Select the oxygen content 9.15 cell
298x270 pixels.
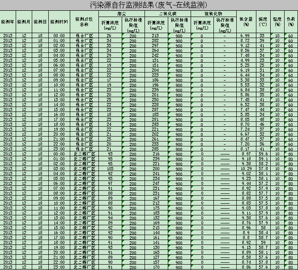[x=246, y=248]
